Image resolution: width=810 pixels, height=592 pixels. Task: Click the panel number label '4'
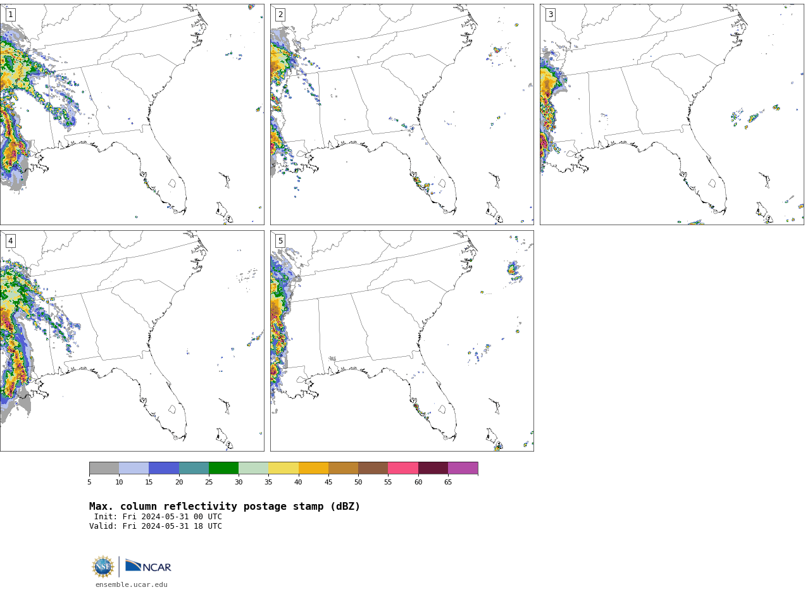(11, 241)
